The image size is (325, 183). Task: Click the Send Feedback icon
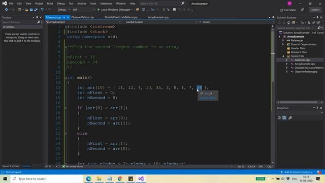click(303, 10)
